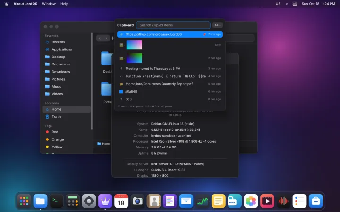Open the stock chart app in dock
Image resolution: width=340 pixels, height=212 pixels.
point(202,201)
